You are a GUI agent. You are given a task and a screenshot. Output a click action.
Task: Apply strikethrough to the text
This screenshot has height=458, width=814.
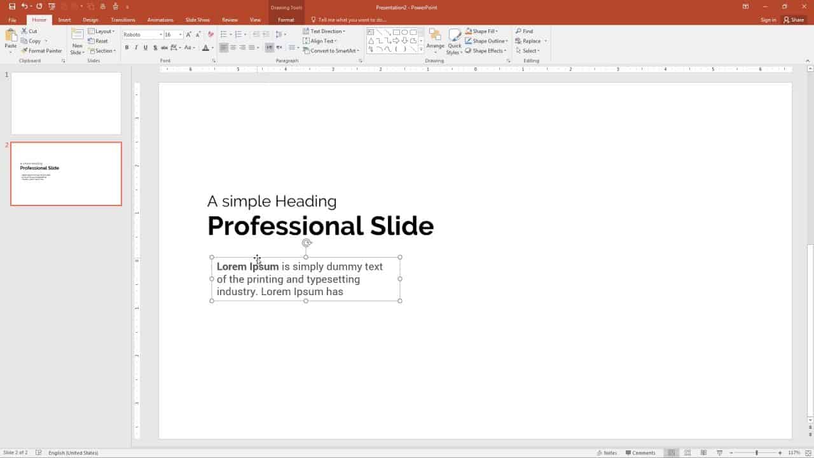(155, 47)
